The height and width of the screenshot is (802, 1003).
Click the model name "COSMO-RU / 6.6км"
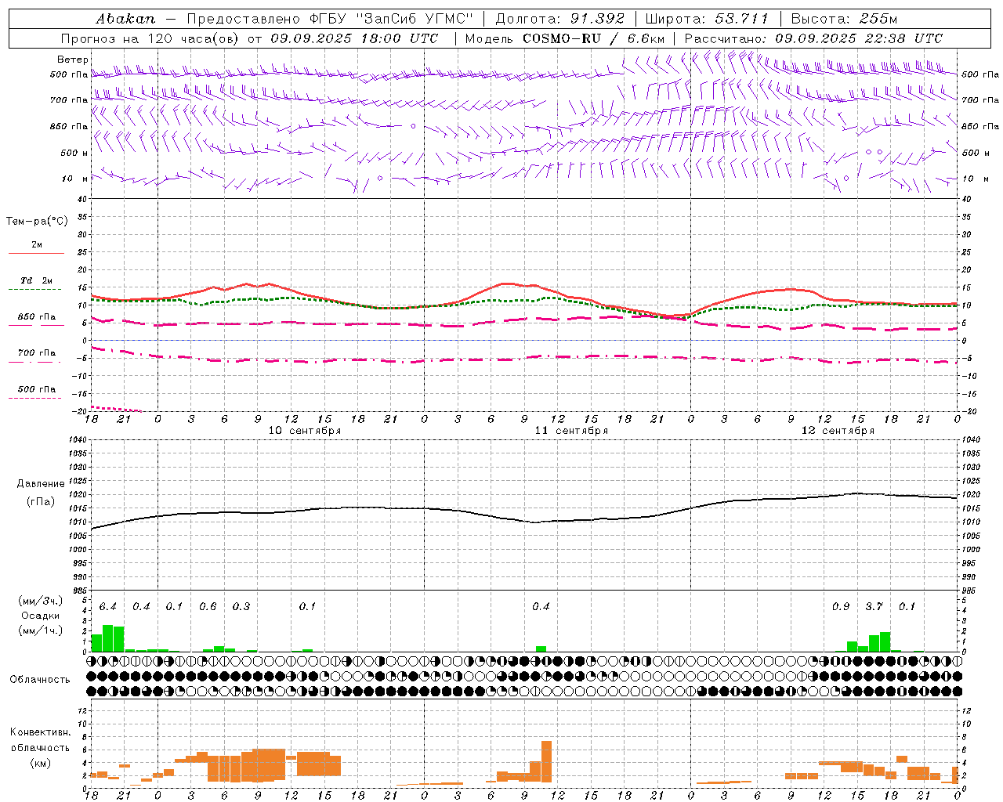(593, 38)
